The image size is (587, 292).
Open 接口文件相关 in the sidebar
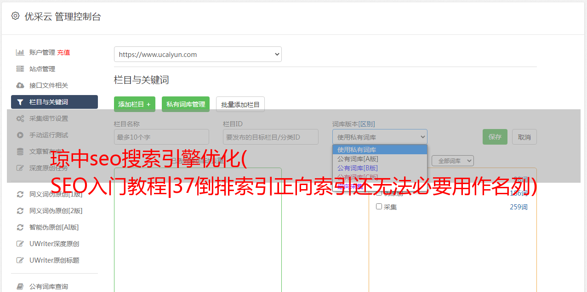(49, 85)
